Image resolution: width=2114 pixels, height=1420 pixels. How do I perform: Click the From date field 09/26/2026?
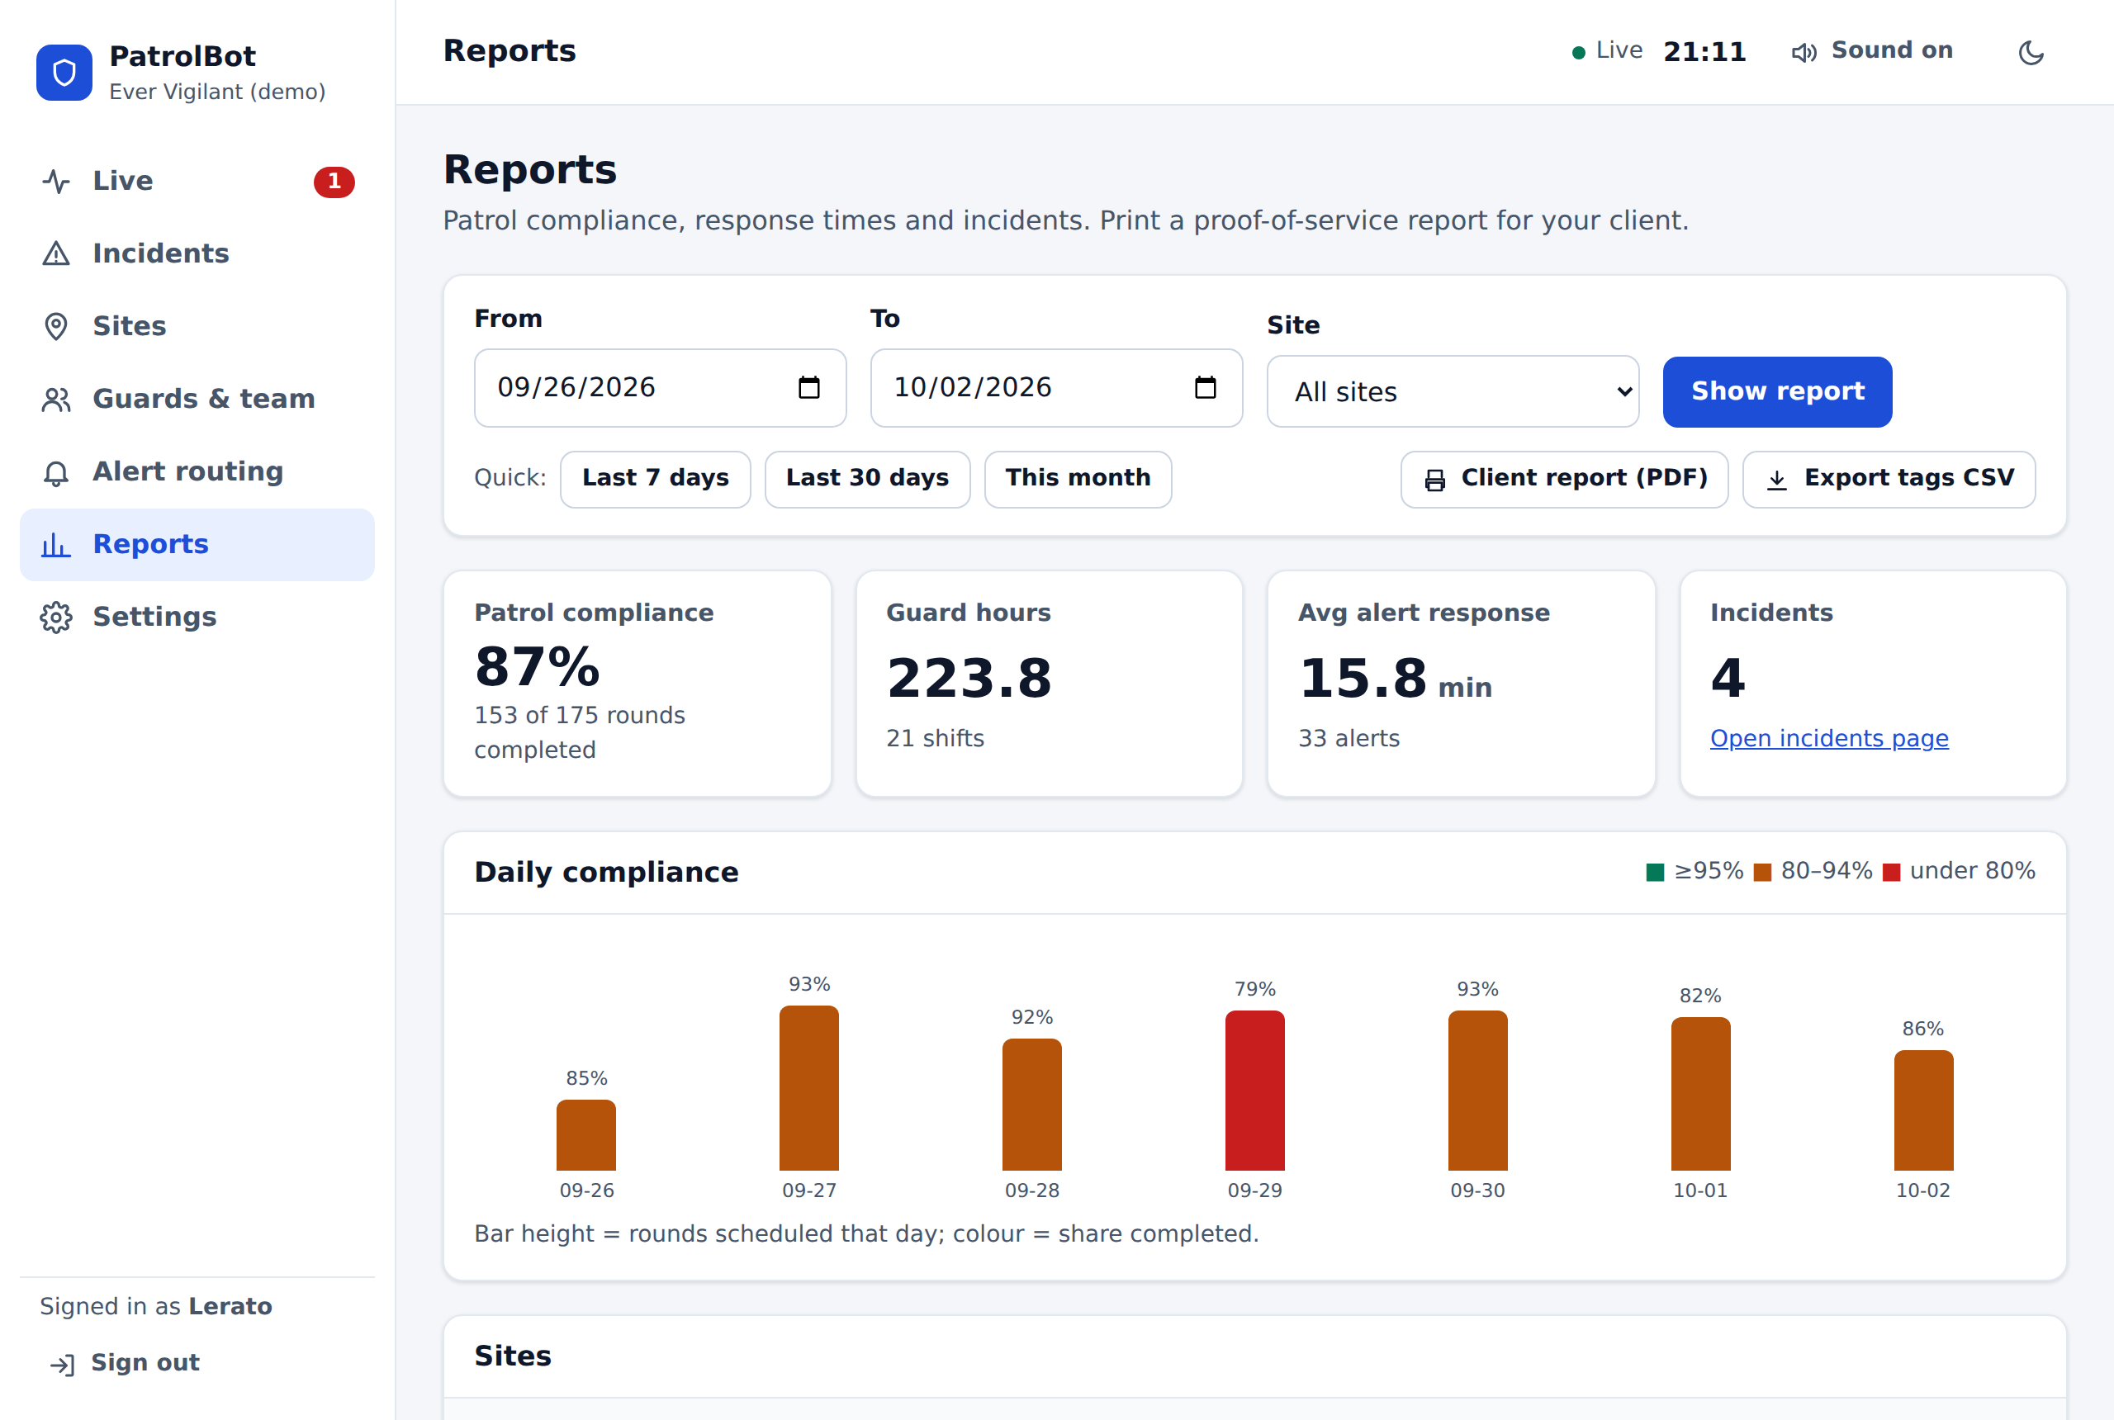(661, 387)
